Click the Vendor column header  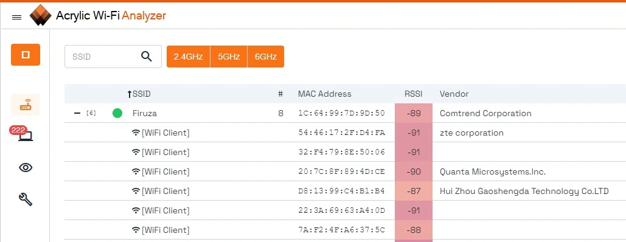(x=454, y=94)
